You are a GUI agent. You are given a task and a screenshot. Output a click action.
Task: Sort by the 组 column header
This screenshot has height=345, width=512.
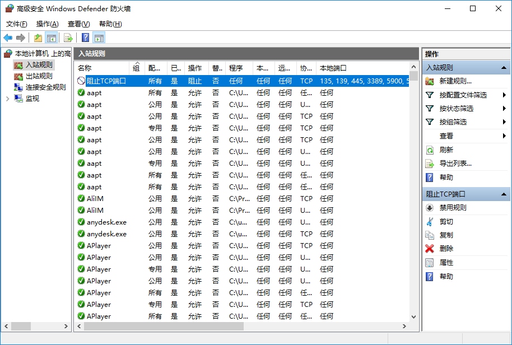(137, 68)
